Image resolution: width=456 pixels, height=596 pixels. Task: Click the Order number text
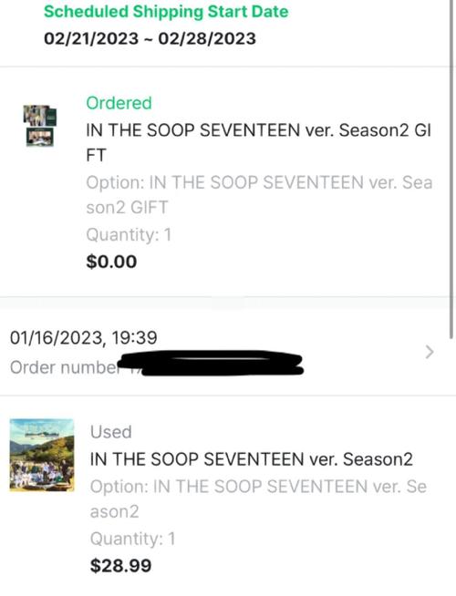[64, 367]
